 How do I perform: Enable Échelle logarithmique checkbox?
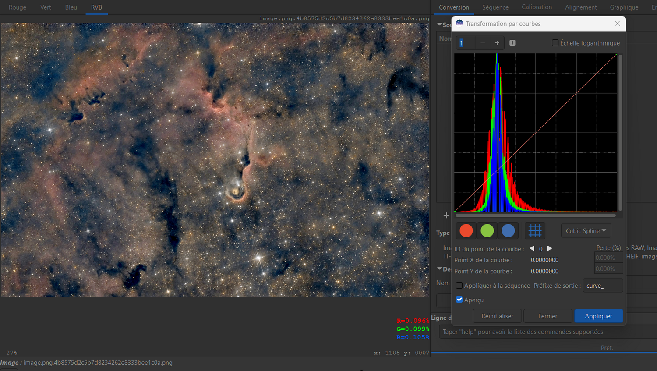(x=555, y=43)
